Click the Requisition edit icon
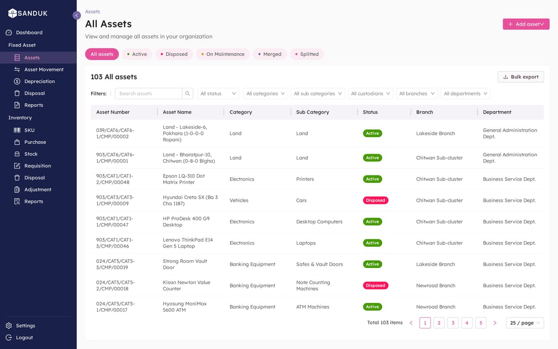 (x=17, y=166)
